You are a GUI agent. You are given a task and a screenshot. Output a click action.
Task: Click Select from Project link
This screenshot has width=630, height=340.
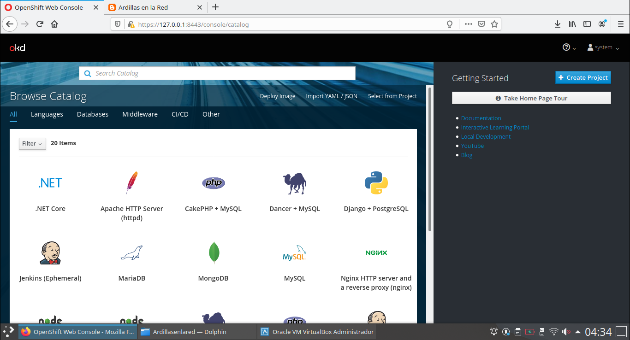click(392, 96)
